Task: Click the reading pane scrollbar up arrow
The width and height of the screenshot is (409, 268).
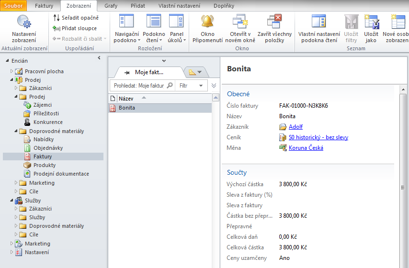Action: [x=403, y=89]
